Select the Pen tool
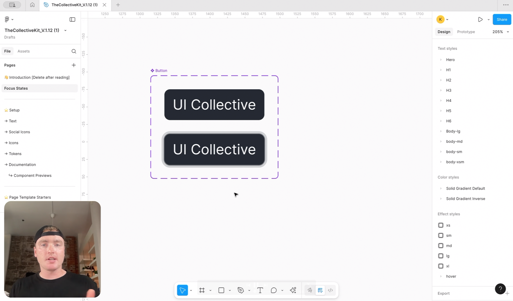The height and width of the screenshot is (301, 513). coord(240,290)
